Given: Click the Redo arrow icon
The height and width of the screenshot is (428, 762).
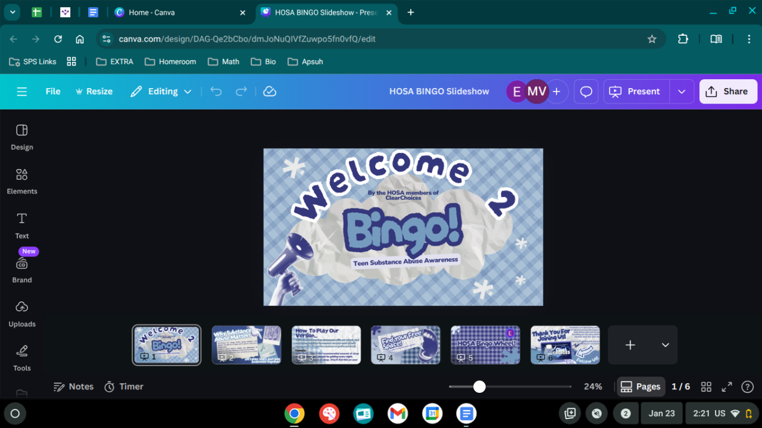Looking at the screenshot, I should coord(241,92).
